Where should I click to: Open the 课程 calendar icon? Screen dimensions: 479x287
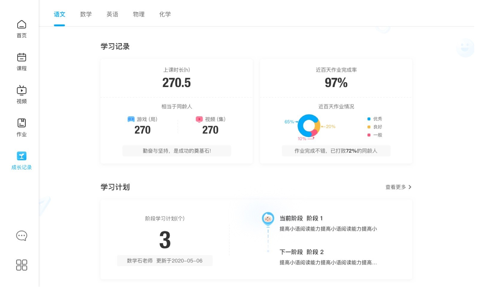pyautogui.click(x=22, y=57)
